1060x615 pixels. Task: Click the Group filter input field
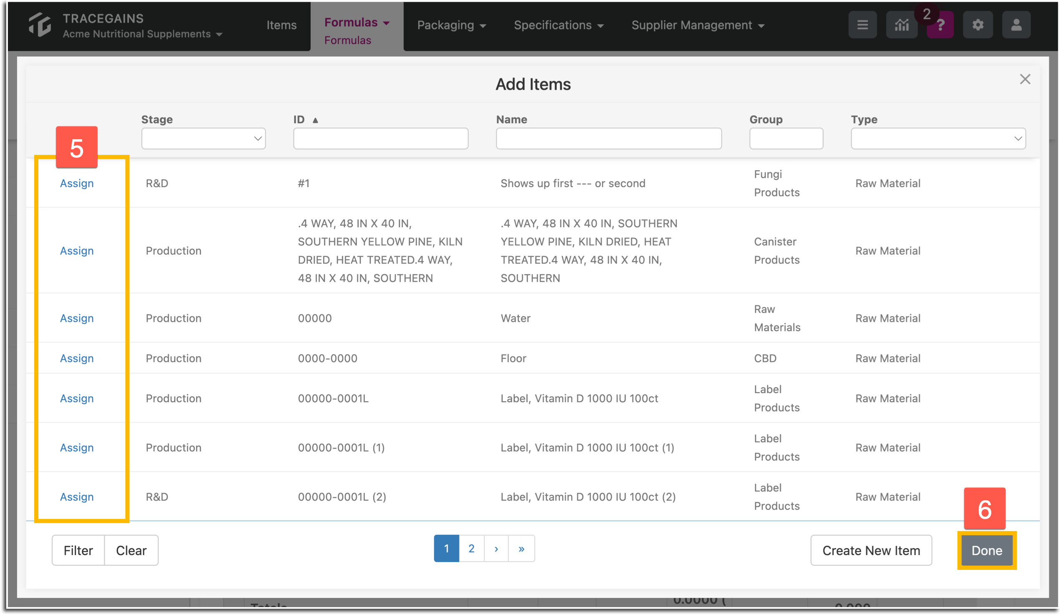[786, 139]
